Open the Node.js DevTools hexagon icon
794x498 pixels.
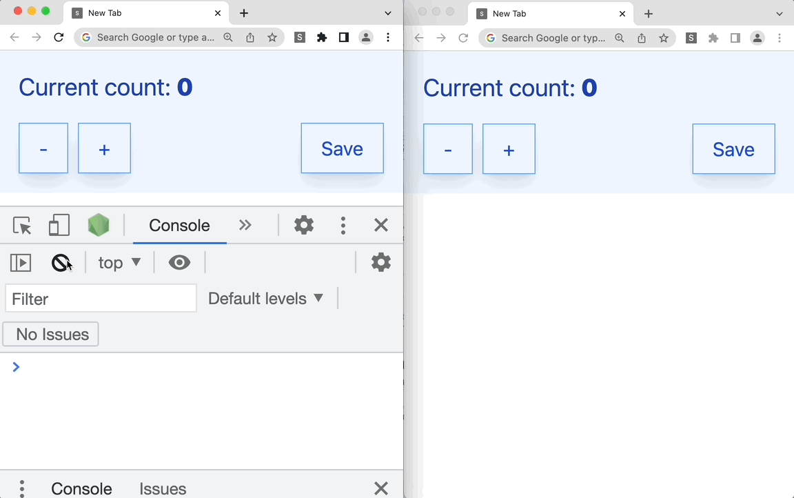pos(98,225)
